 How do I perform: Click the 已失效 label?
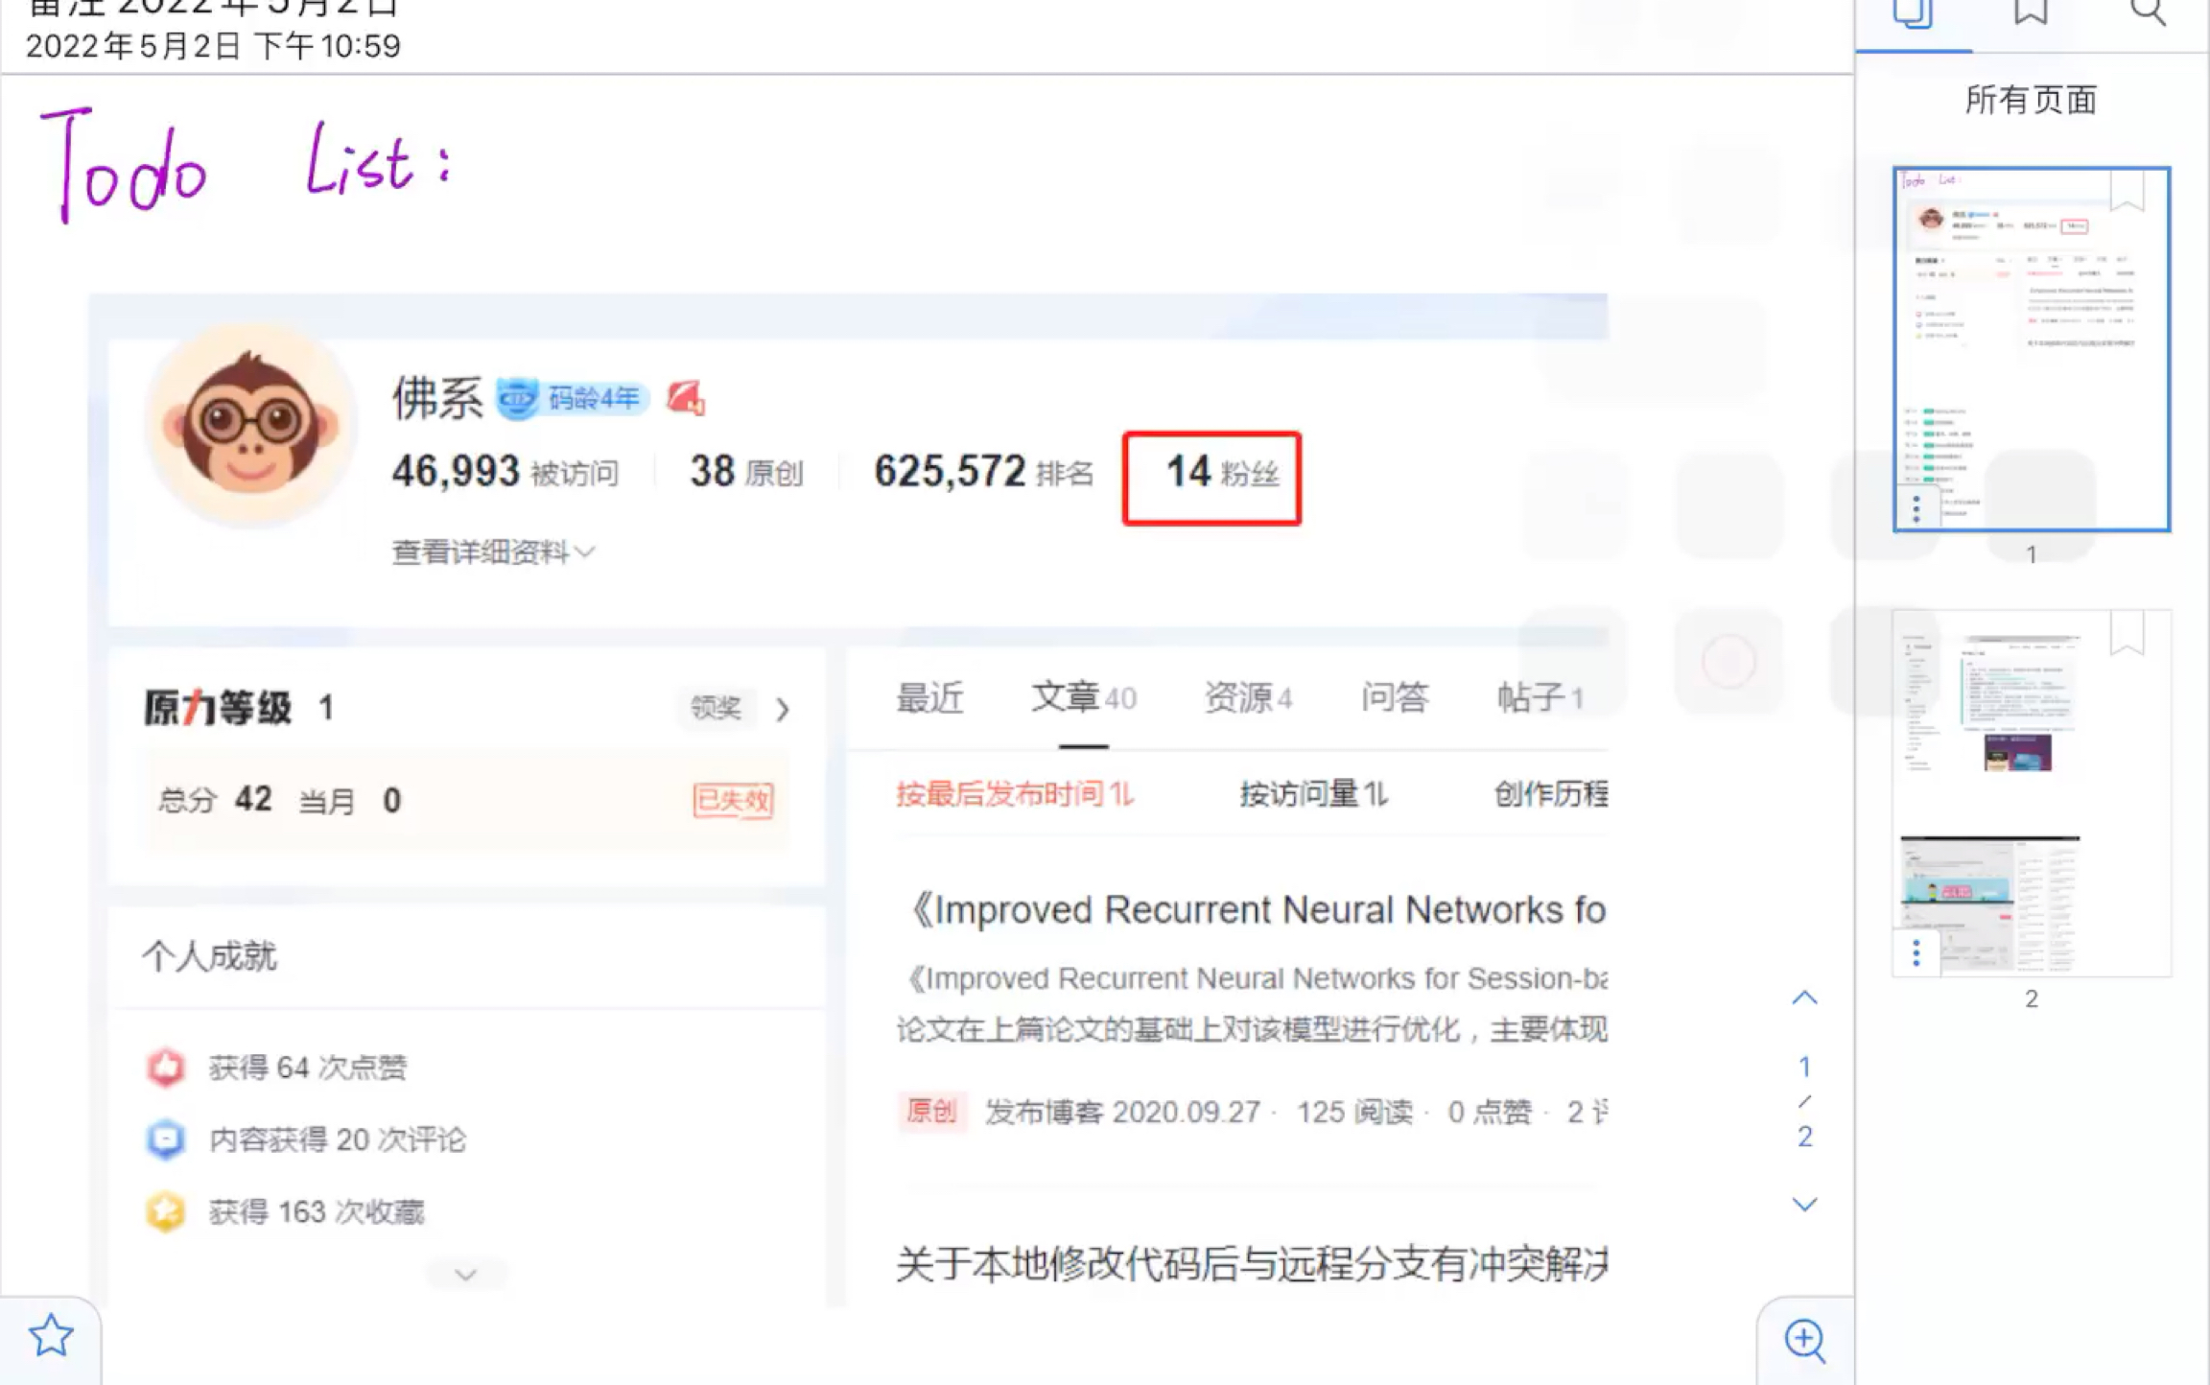[x=733, y=800]
